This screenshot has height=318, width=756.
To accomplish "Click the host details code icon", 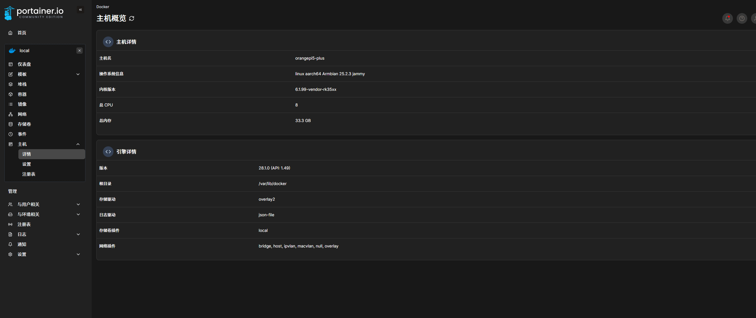I will coord(108,42).
